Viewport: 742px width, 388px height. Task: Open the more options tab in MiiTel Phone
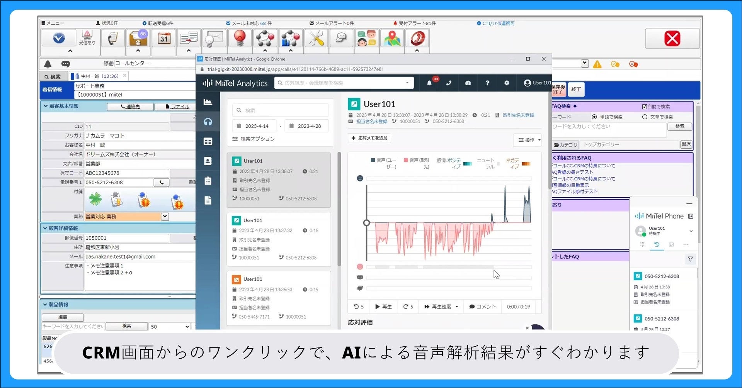[x=686, y=244]
